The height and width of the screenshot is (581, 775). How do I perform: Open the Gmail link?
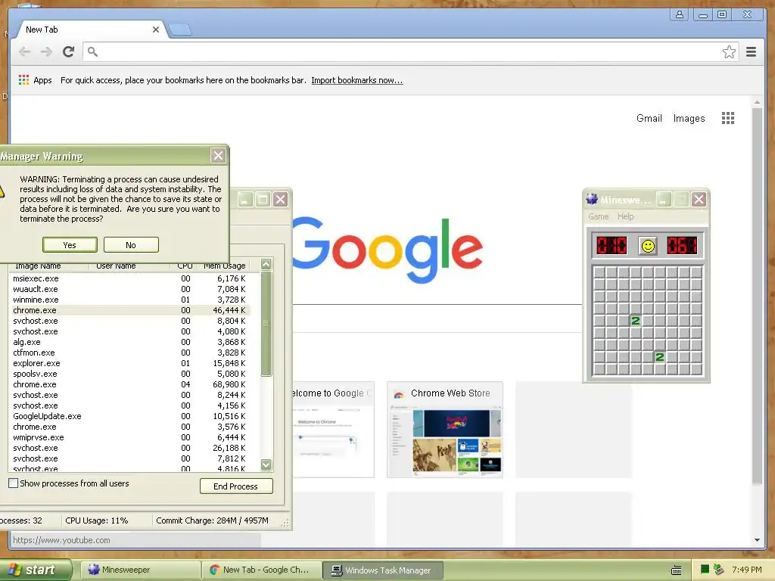(649, 118)
